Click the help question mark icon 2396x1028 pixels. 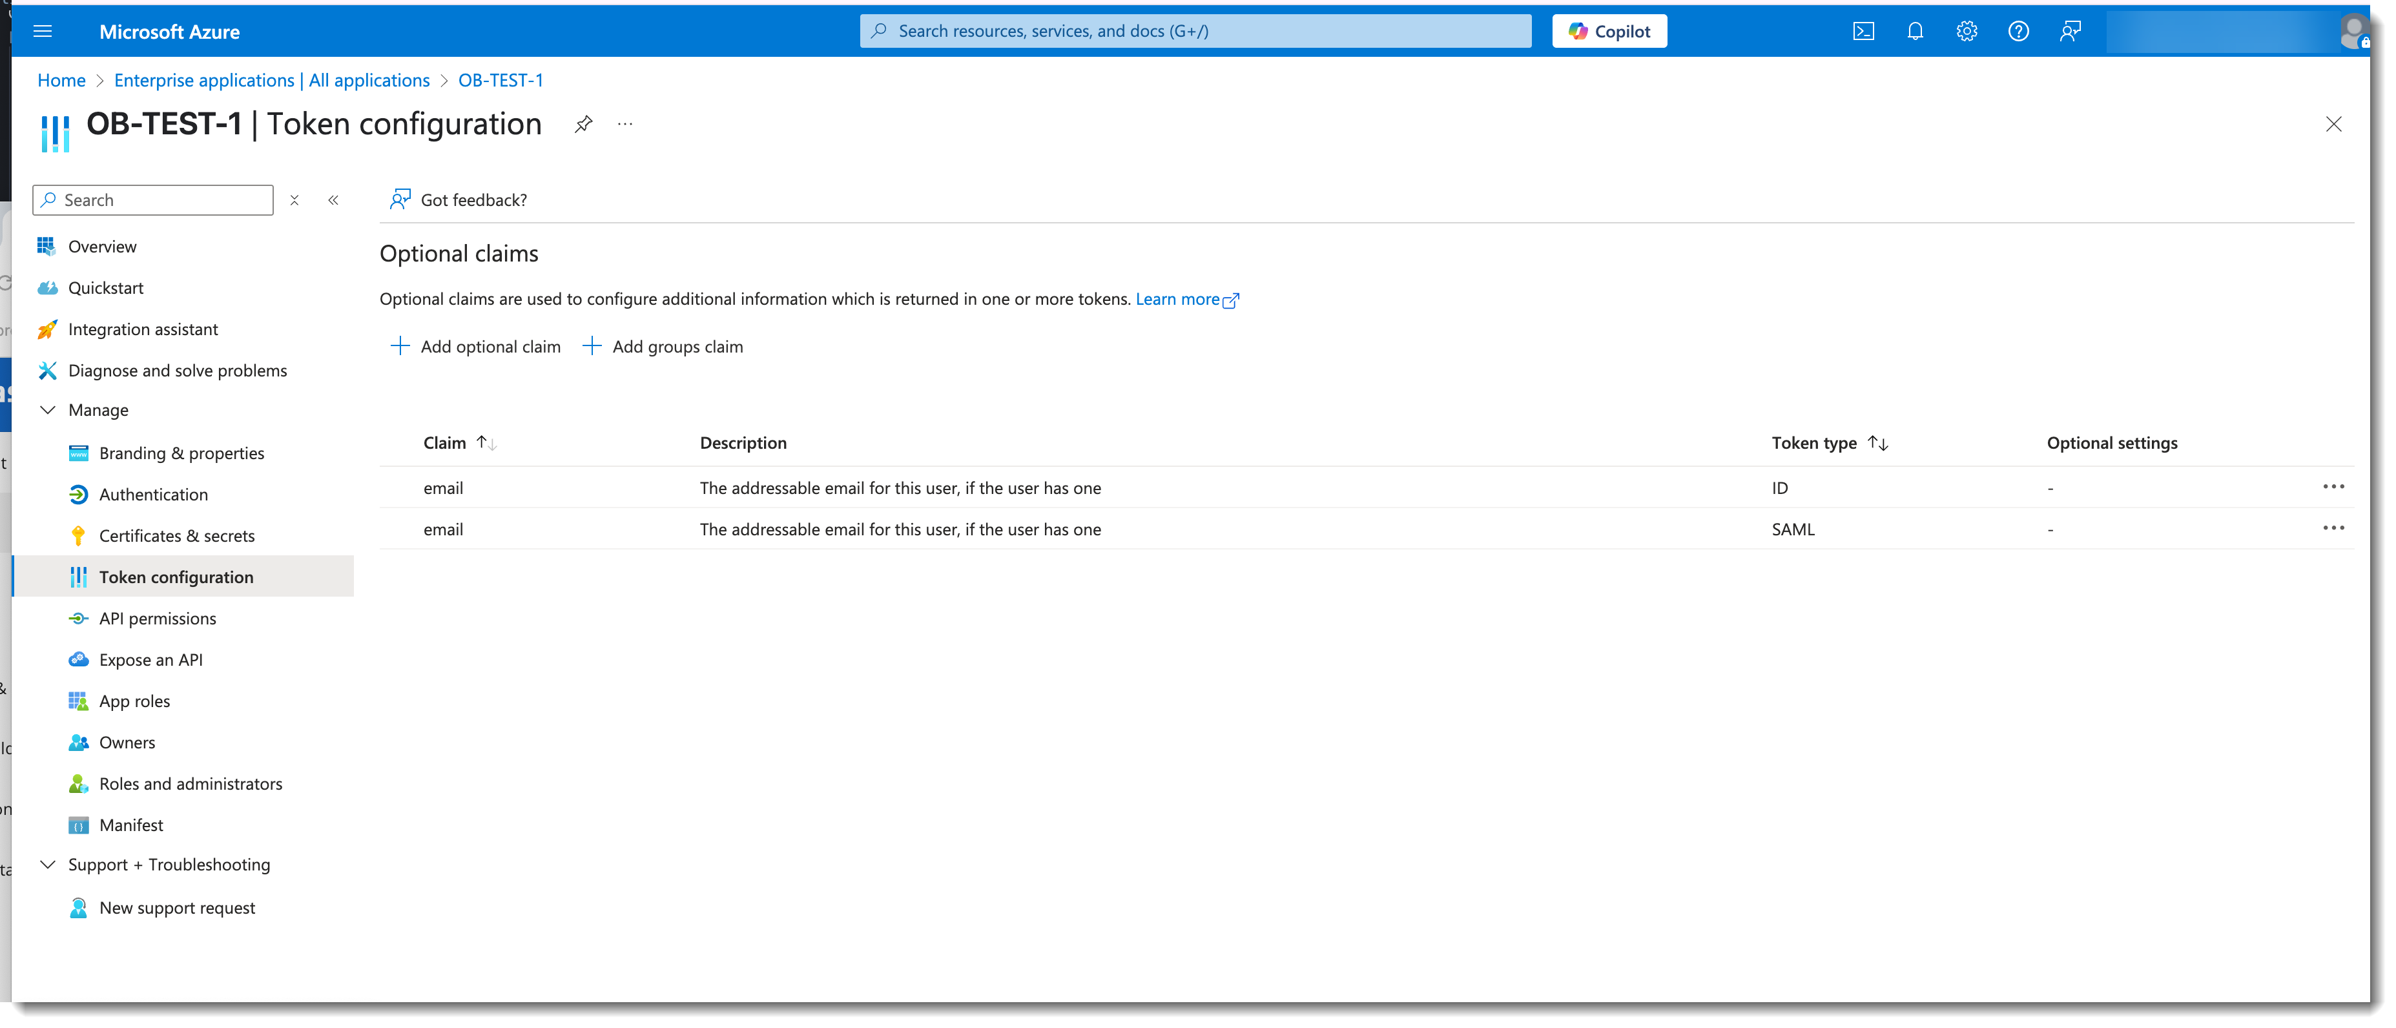[x=2018, y=32]
